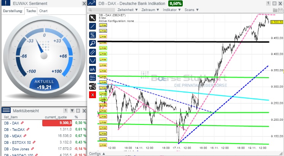Open the Scans dropdown
The width and height of the screenshot is (284, 156).
click(x=191, y=10)
